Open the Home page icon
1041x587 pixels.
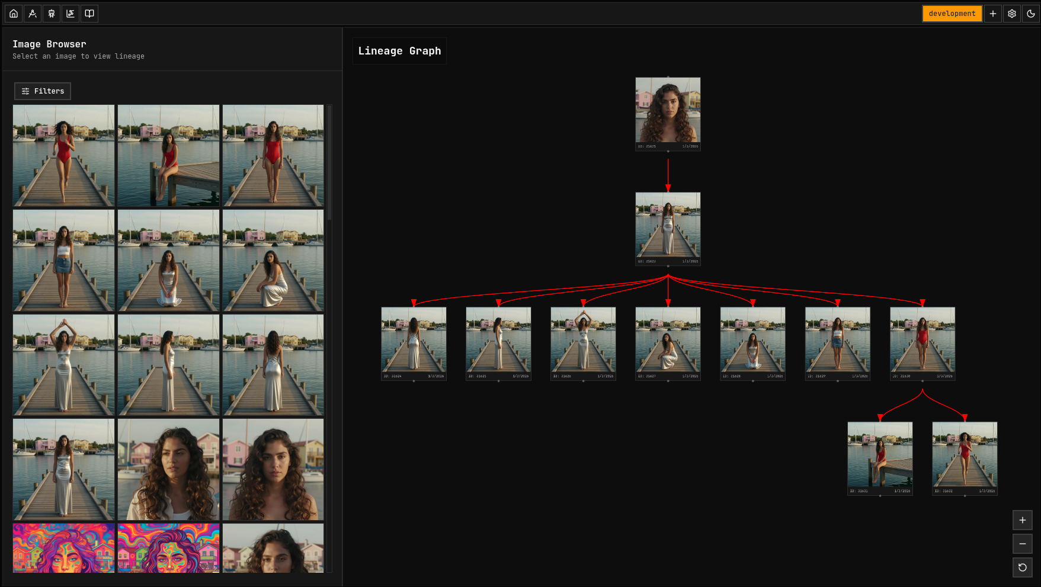(x=14, y=14)
